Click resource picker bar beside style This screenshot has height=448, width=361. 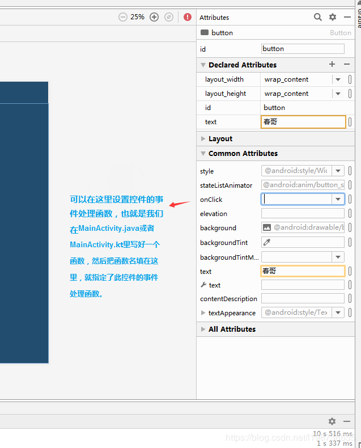(x=350, y=171)
